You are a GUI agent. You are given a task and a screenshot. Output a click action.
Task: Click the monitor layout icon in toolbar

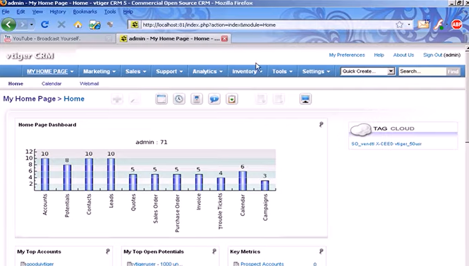click(x=305, y=99)
